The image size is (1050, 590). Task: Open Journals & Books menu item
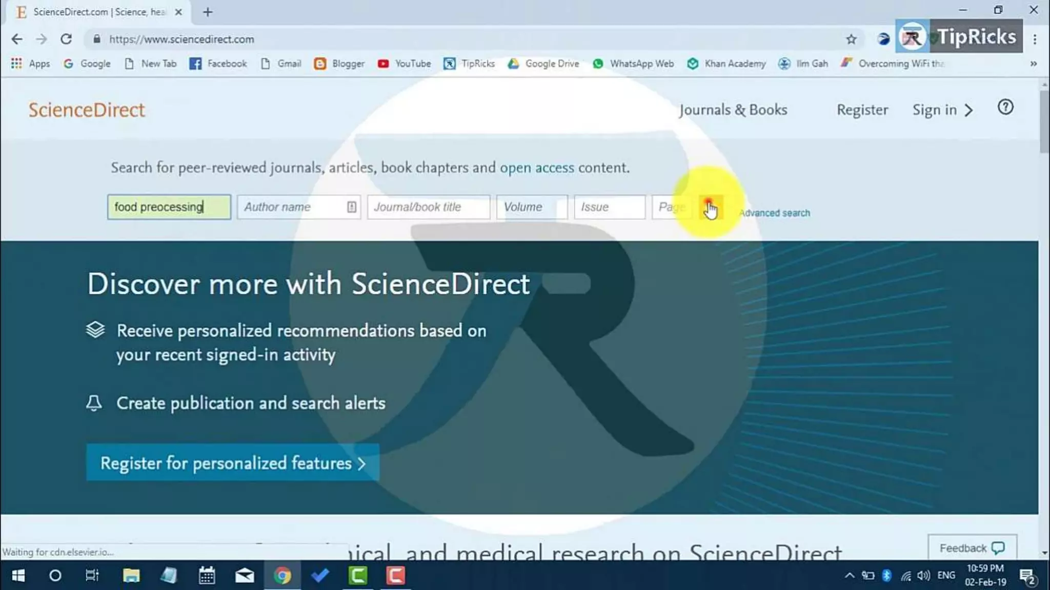[733, 110]
